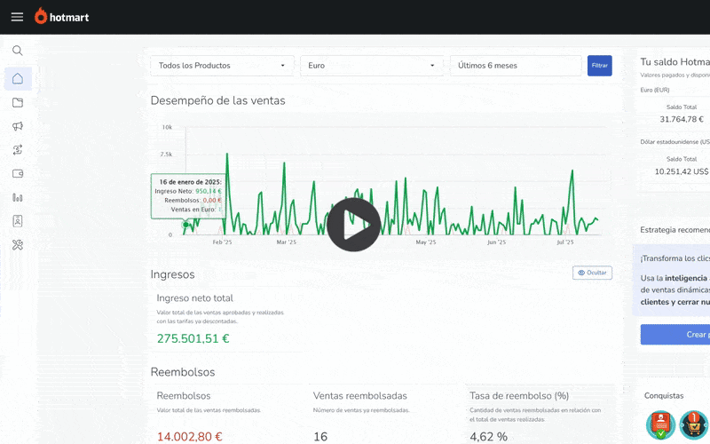710x444 pixels.
Task: Open the wallet icon in sidebar
Action: (x=18, y=173)
